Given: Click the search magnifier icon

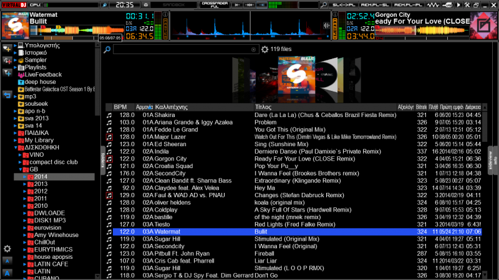Looking at the screenshot, I should pyautogui.click(x=108, y=49).
